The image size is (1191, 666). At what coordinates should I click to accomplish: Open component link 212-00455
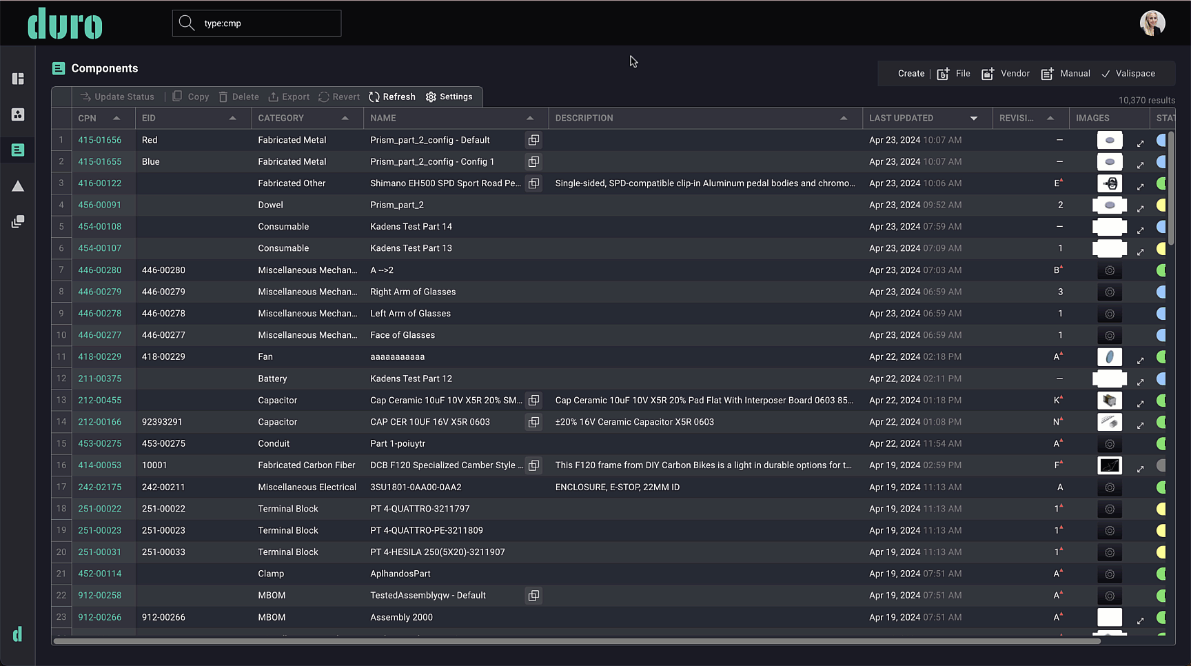pos(100,401)
